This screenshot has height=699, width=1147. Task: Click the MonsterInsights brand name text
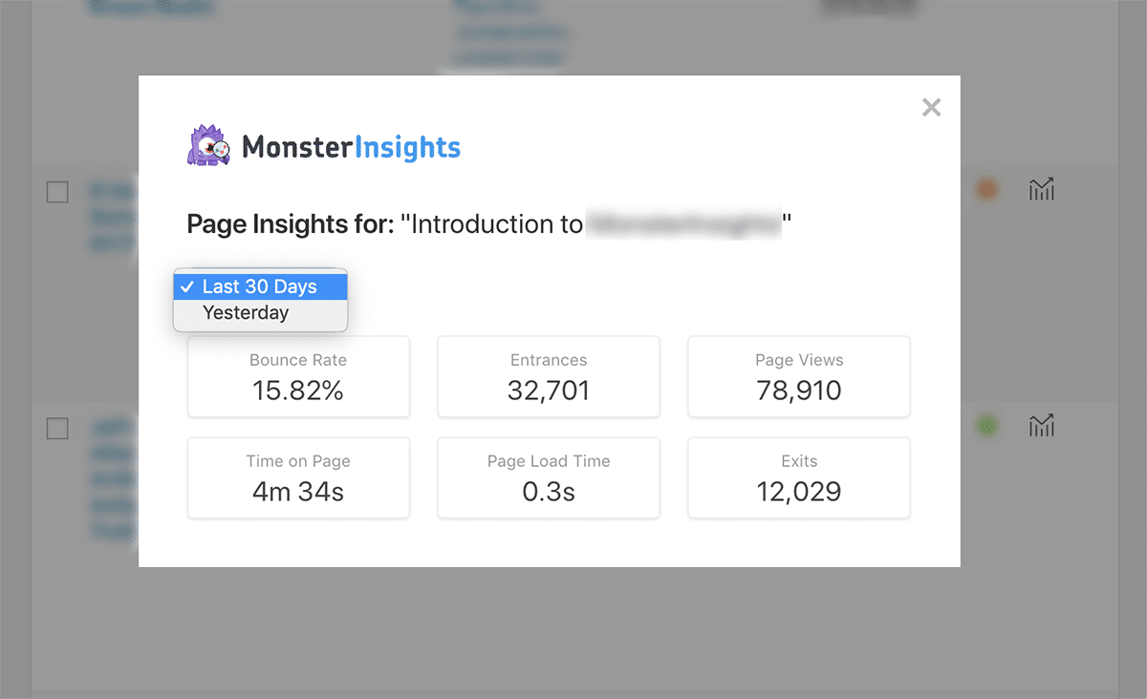point(351,147)
